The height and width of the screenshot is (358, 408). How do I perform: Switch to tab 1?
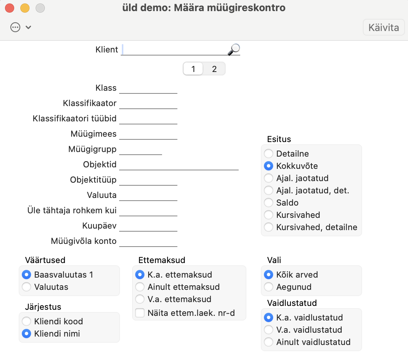(193, 69)
